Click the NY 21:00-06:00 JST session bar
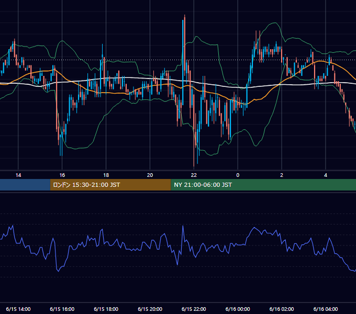 (263, 185)
